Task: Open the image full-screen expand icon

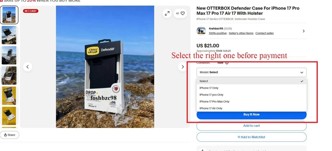Action: pyautogui.click(x=167, y=14)
